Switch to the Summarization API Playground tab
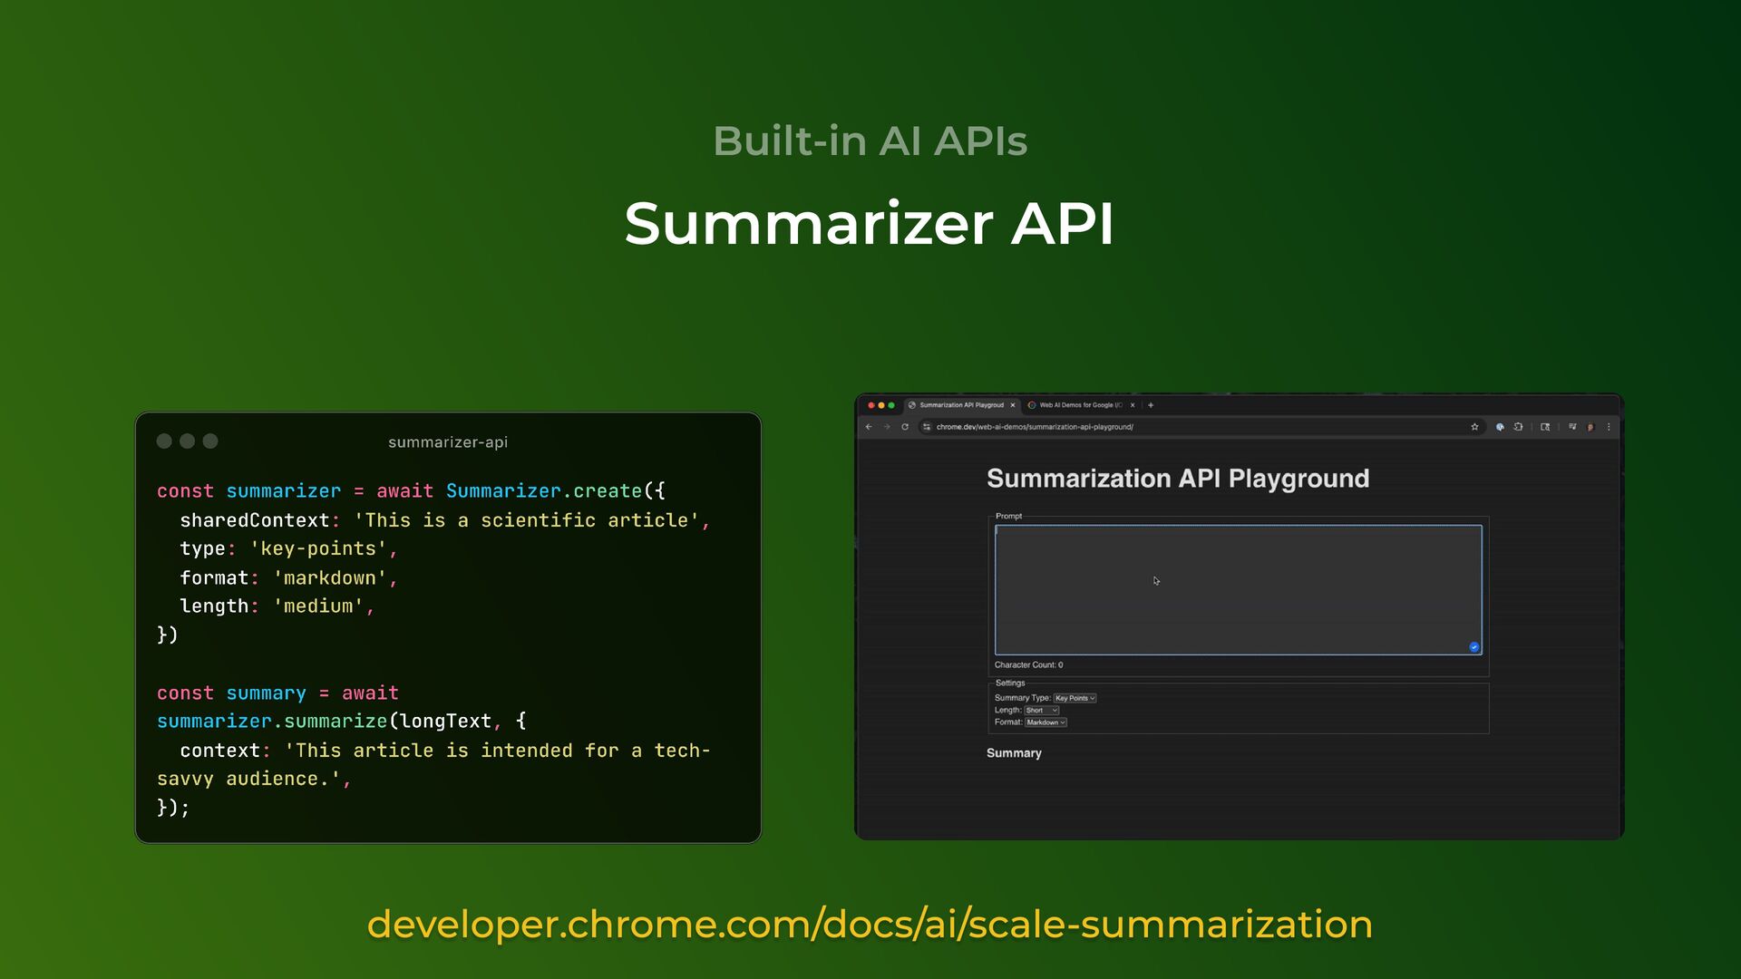1741x979 pixels. point(961,405)
